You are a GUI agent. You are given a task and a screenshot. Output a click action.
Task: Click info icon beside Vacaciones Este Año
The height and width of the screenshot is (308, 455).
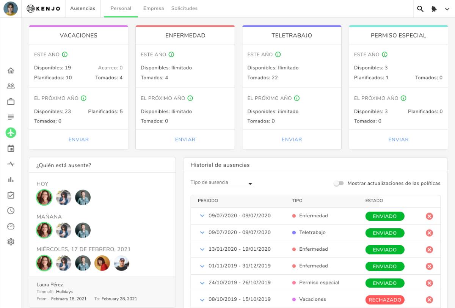click(64, 55)
